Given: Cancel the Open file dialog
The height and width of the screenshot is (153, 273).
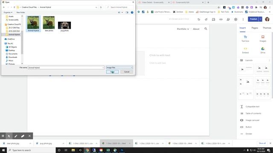Looking at the screenshot, I should point(127,72).
